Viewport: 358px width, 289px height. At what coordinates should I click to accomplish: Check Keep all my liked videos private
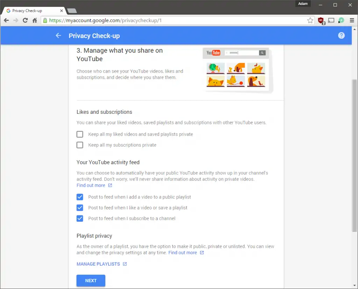[80, 134]
